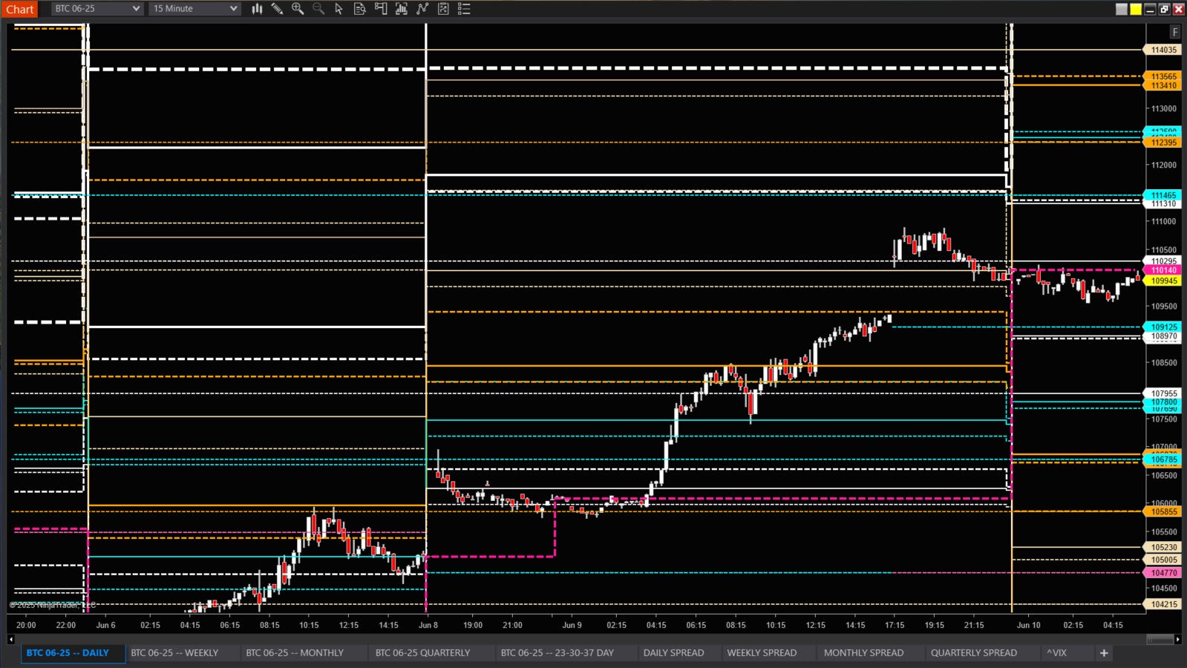
Task: Click the orange Chart title label
Action: point(20,9)
